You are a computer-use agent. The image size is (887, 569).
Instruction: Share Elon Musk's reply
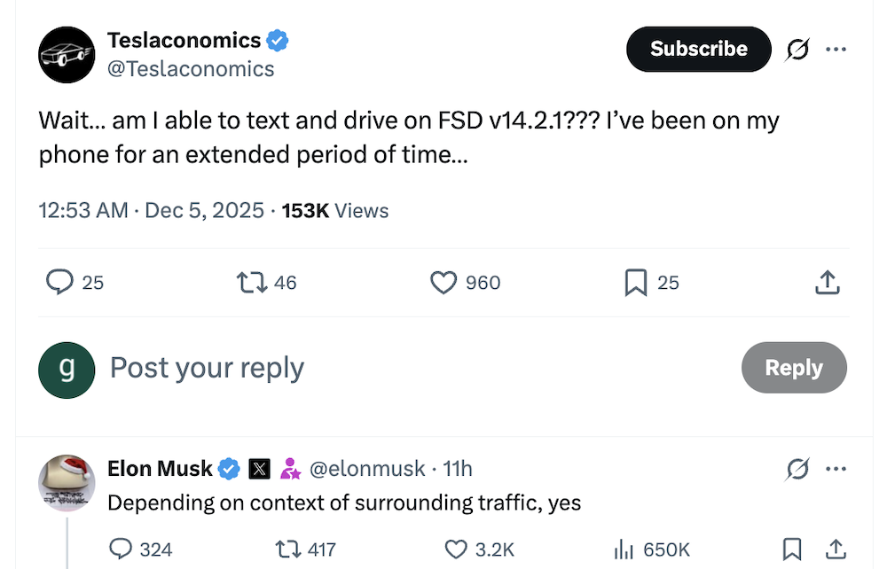click(835, 550)
